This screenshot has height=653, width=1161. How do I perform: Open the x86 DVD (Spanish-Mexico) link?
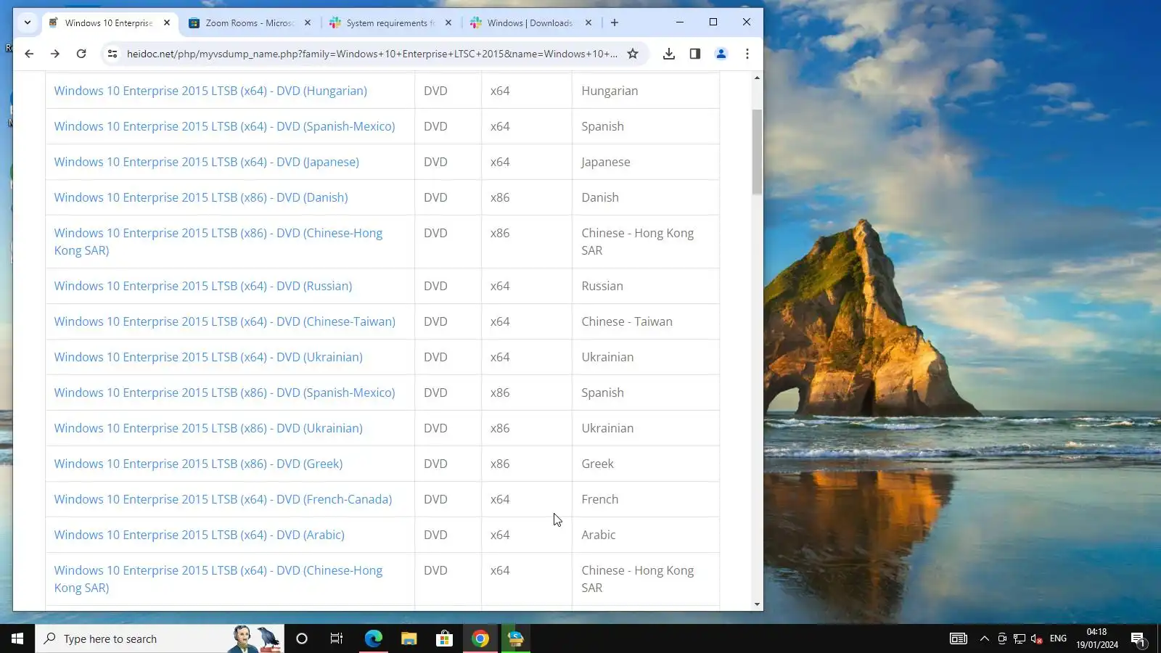click(x=224, y=393)
